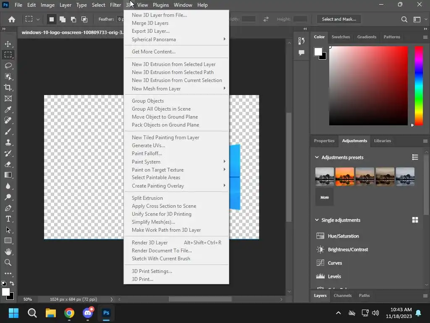Enable New selection mode
Viewport: 430px width, 323px height.
point(51,19)
